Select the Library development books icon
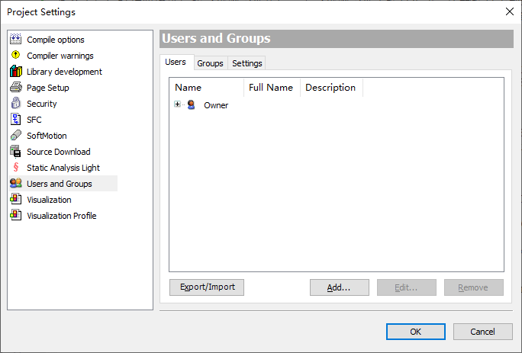The width and height of the screenshot is (522, 353). click(15, 72)
